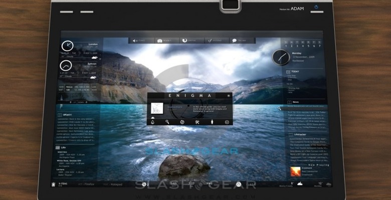Image resolution: width=391 pixels, height=200 pixels.
Task: Click the round clock icon in Enigma toolbar
Action: click(x=182, y=122)
